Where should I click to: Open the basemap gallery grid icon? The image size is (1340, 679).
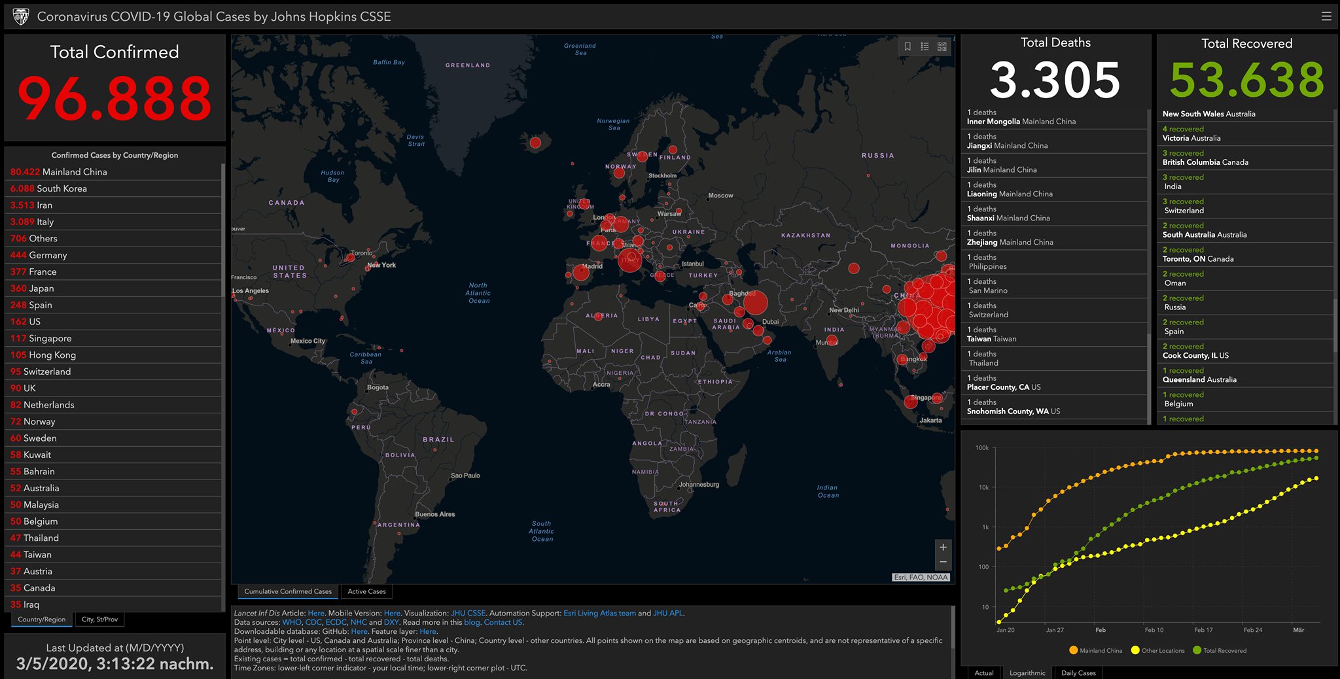click(x=942, y=46)
